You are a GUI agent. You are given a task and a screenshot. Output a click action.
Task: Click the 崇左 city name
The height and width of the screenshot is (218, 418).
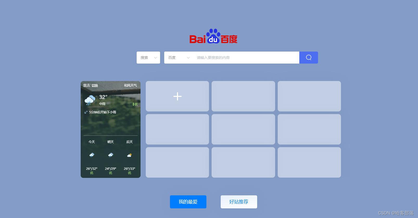[x=87, y=85]
